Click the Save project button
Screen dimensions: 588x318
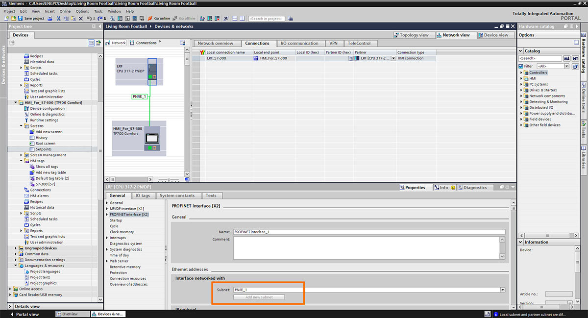pos(31,18)
